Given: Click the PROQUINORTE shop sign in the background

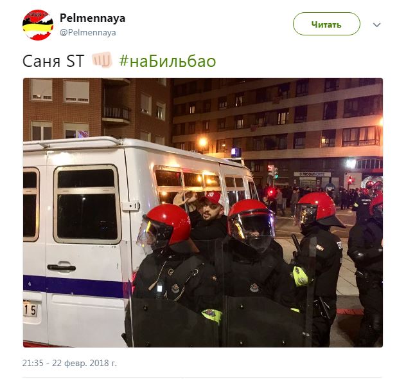Looking at the screenshot, I should [x=312, y=174].
